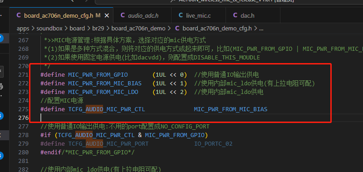Click MIC_PWR_FROM_GPIO inside the #if on line 278
This screenshot has height=172, width=363.
coord(175,135)
